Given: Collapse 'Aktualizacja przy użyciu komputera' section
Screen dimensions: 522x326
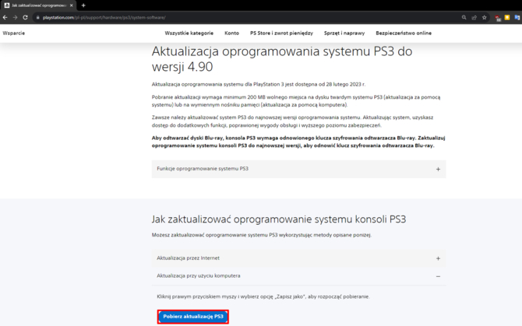Looking at the screenshot, I should tap(298, 276).
